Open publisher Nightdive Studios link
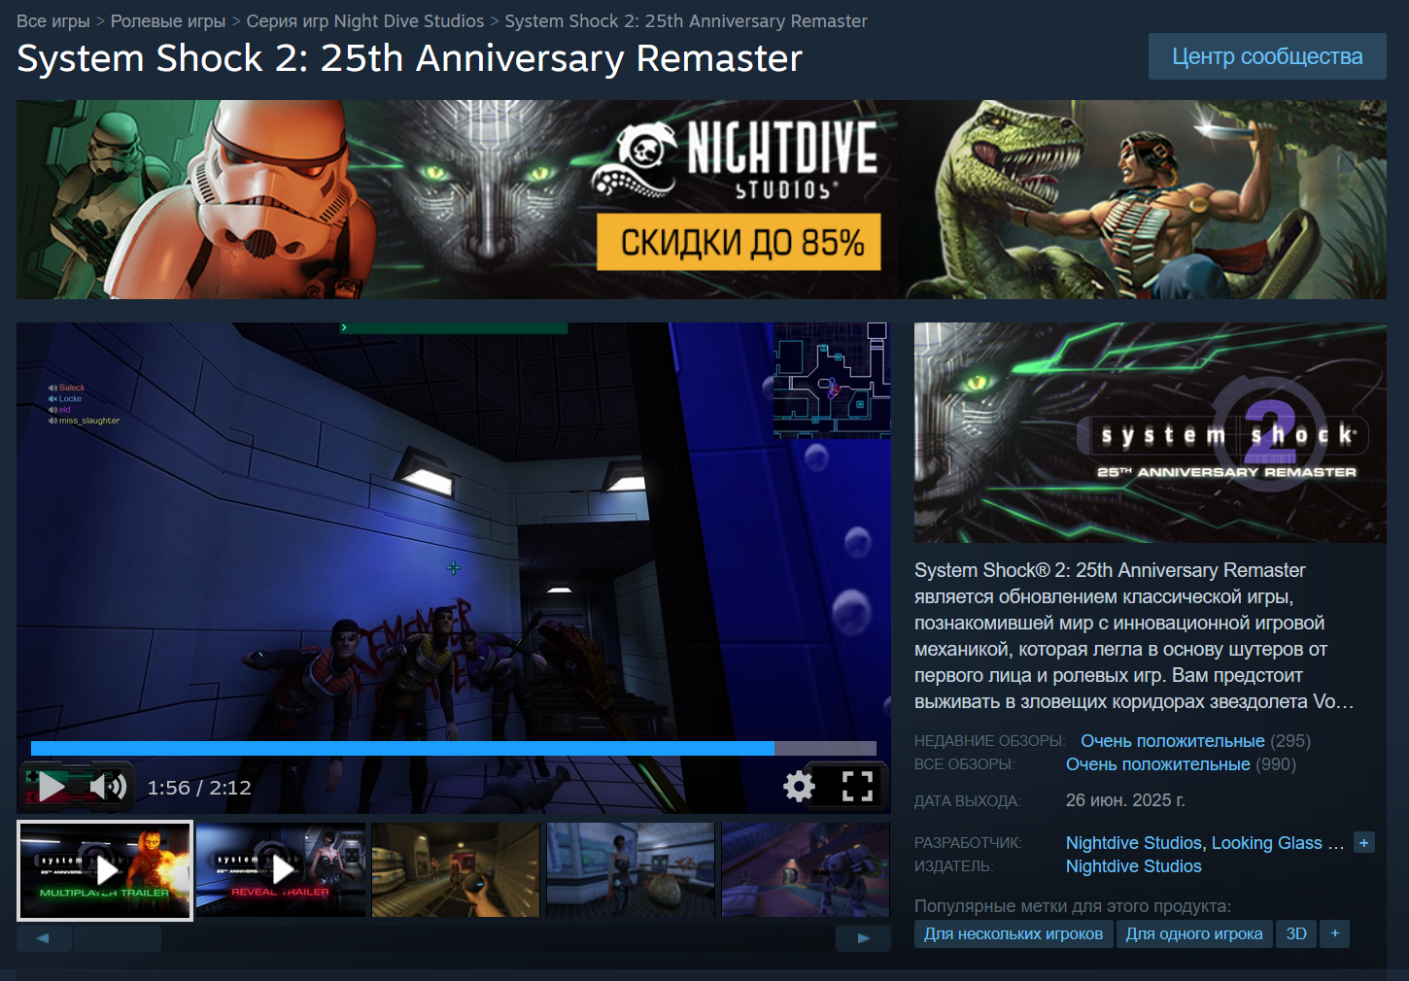Screen dimensions: 1409x981 [x=1134, y=866]
